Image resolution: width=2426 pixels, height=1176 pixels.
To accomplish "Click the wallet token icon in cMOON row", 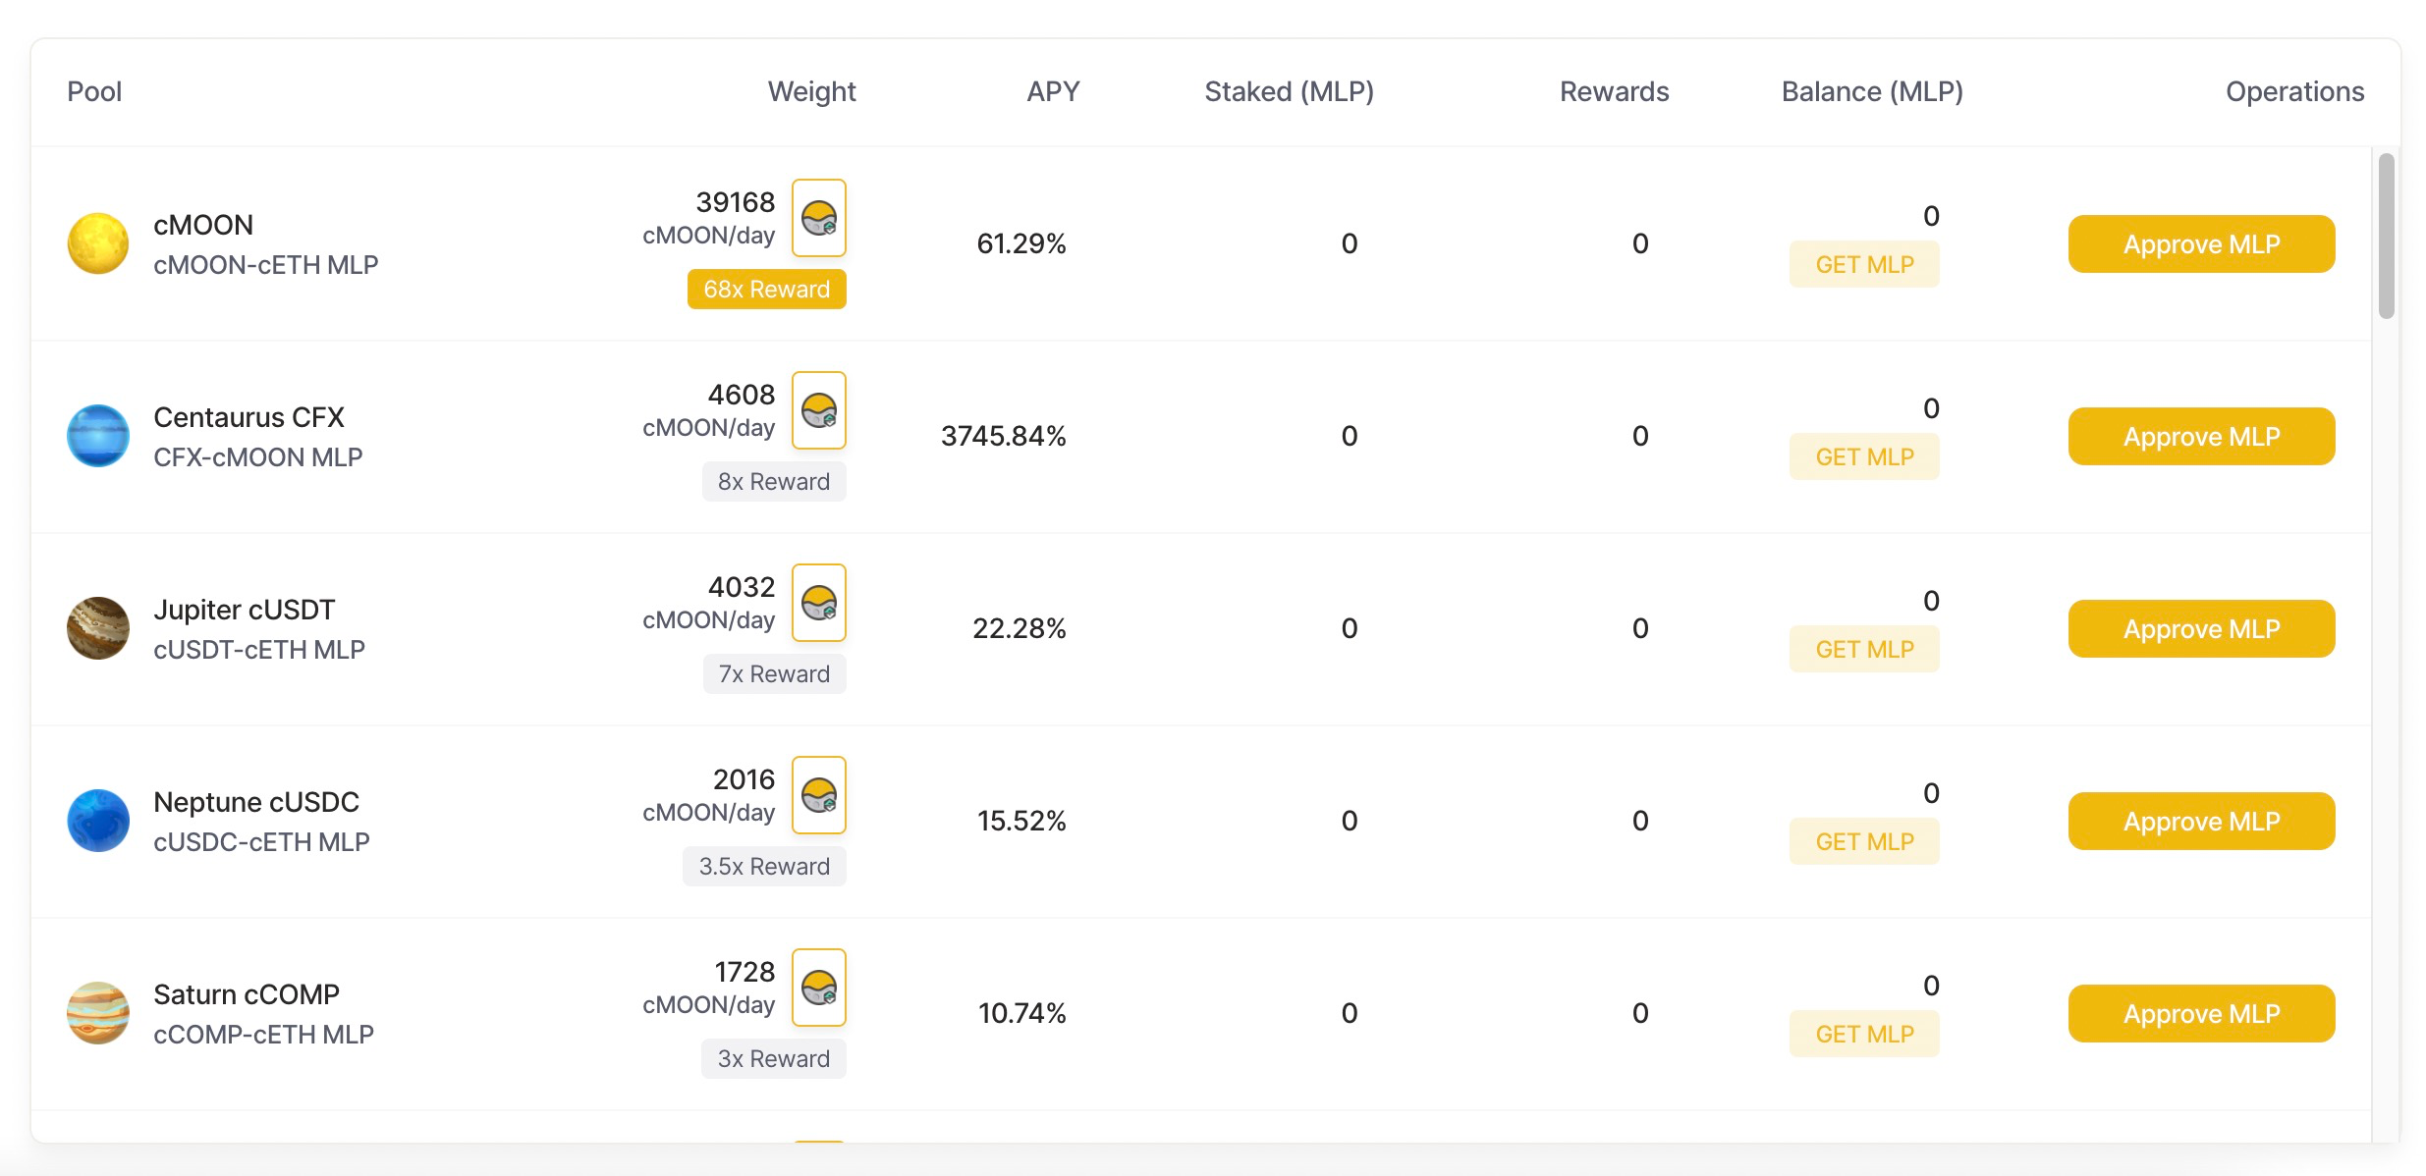I will [x=819, y=218].
